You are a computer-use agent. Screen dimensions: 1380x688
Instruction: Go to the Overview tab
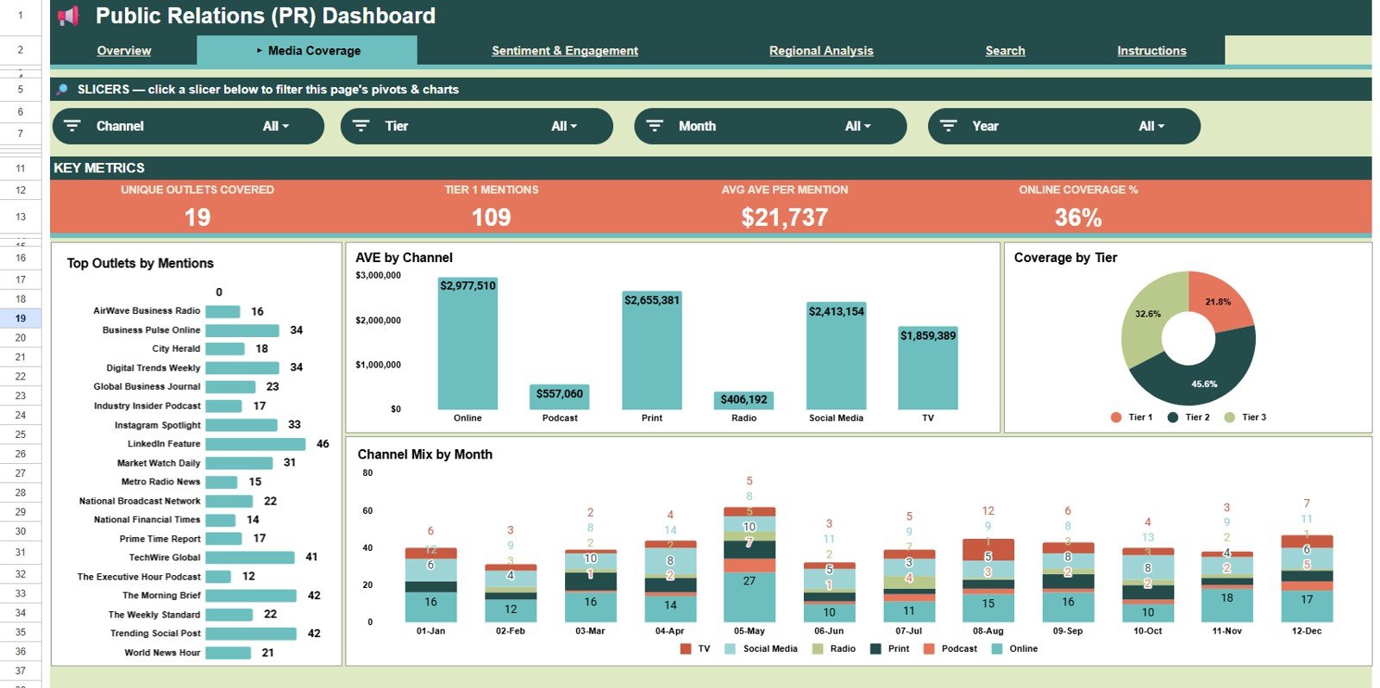(x=124, y=51)
